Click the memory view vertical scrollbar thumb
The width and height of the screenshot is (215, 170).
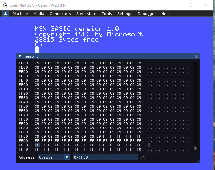(195, 148)
